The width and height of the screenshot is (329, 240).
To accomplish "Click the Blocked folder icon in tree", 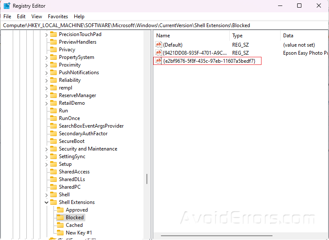I will (60, 218).
